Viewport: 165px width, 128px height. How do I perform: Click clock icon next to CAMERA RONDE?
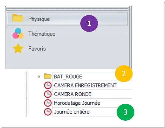tap(48, 94)
